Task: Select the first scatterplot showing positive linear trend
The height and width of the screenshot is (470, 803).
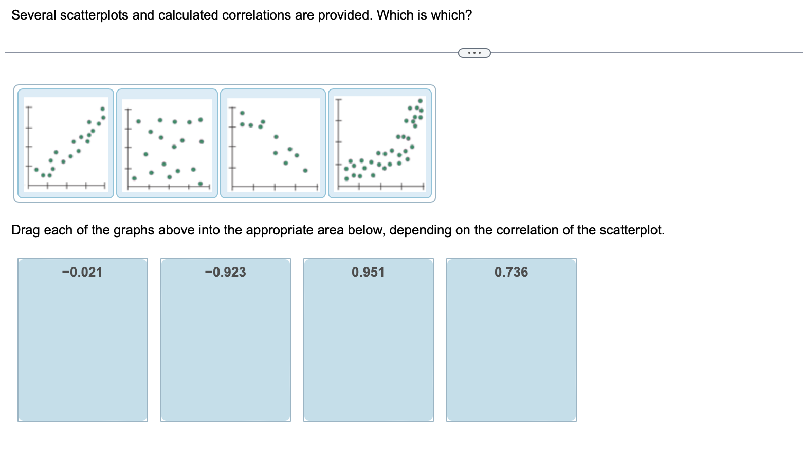Action: (x=65, y=142)
